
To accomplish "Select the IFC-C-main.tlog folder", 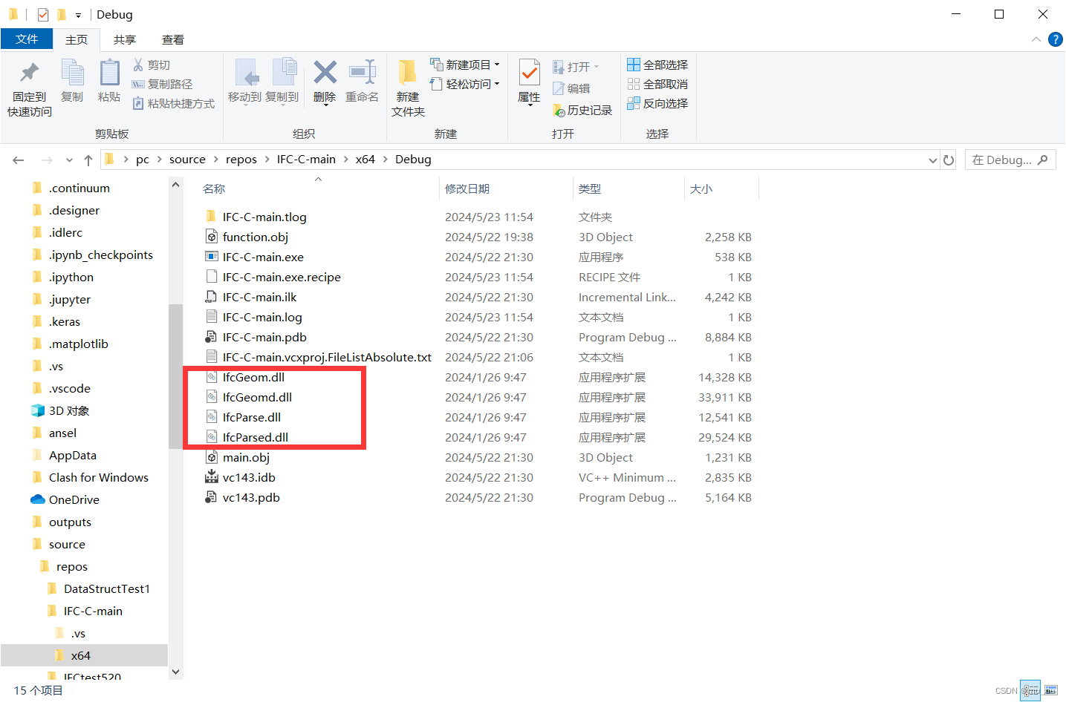I will [264, 217].
